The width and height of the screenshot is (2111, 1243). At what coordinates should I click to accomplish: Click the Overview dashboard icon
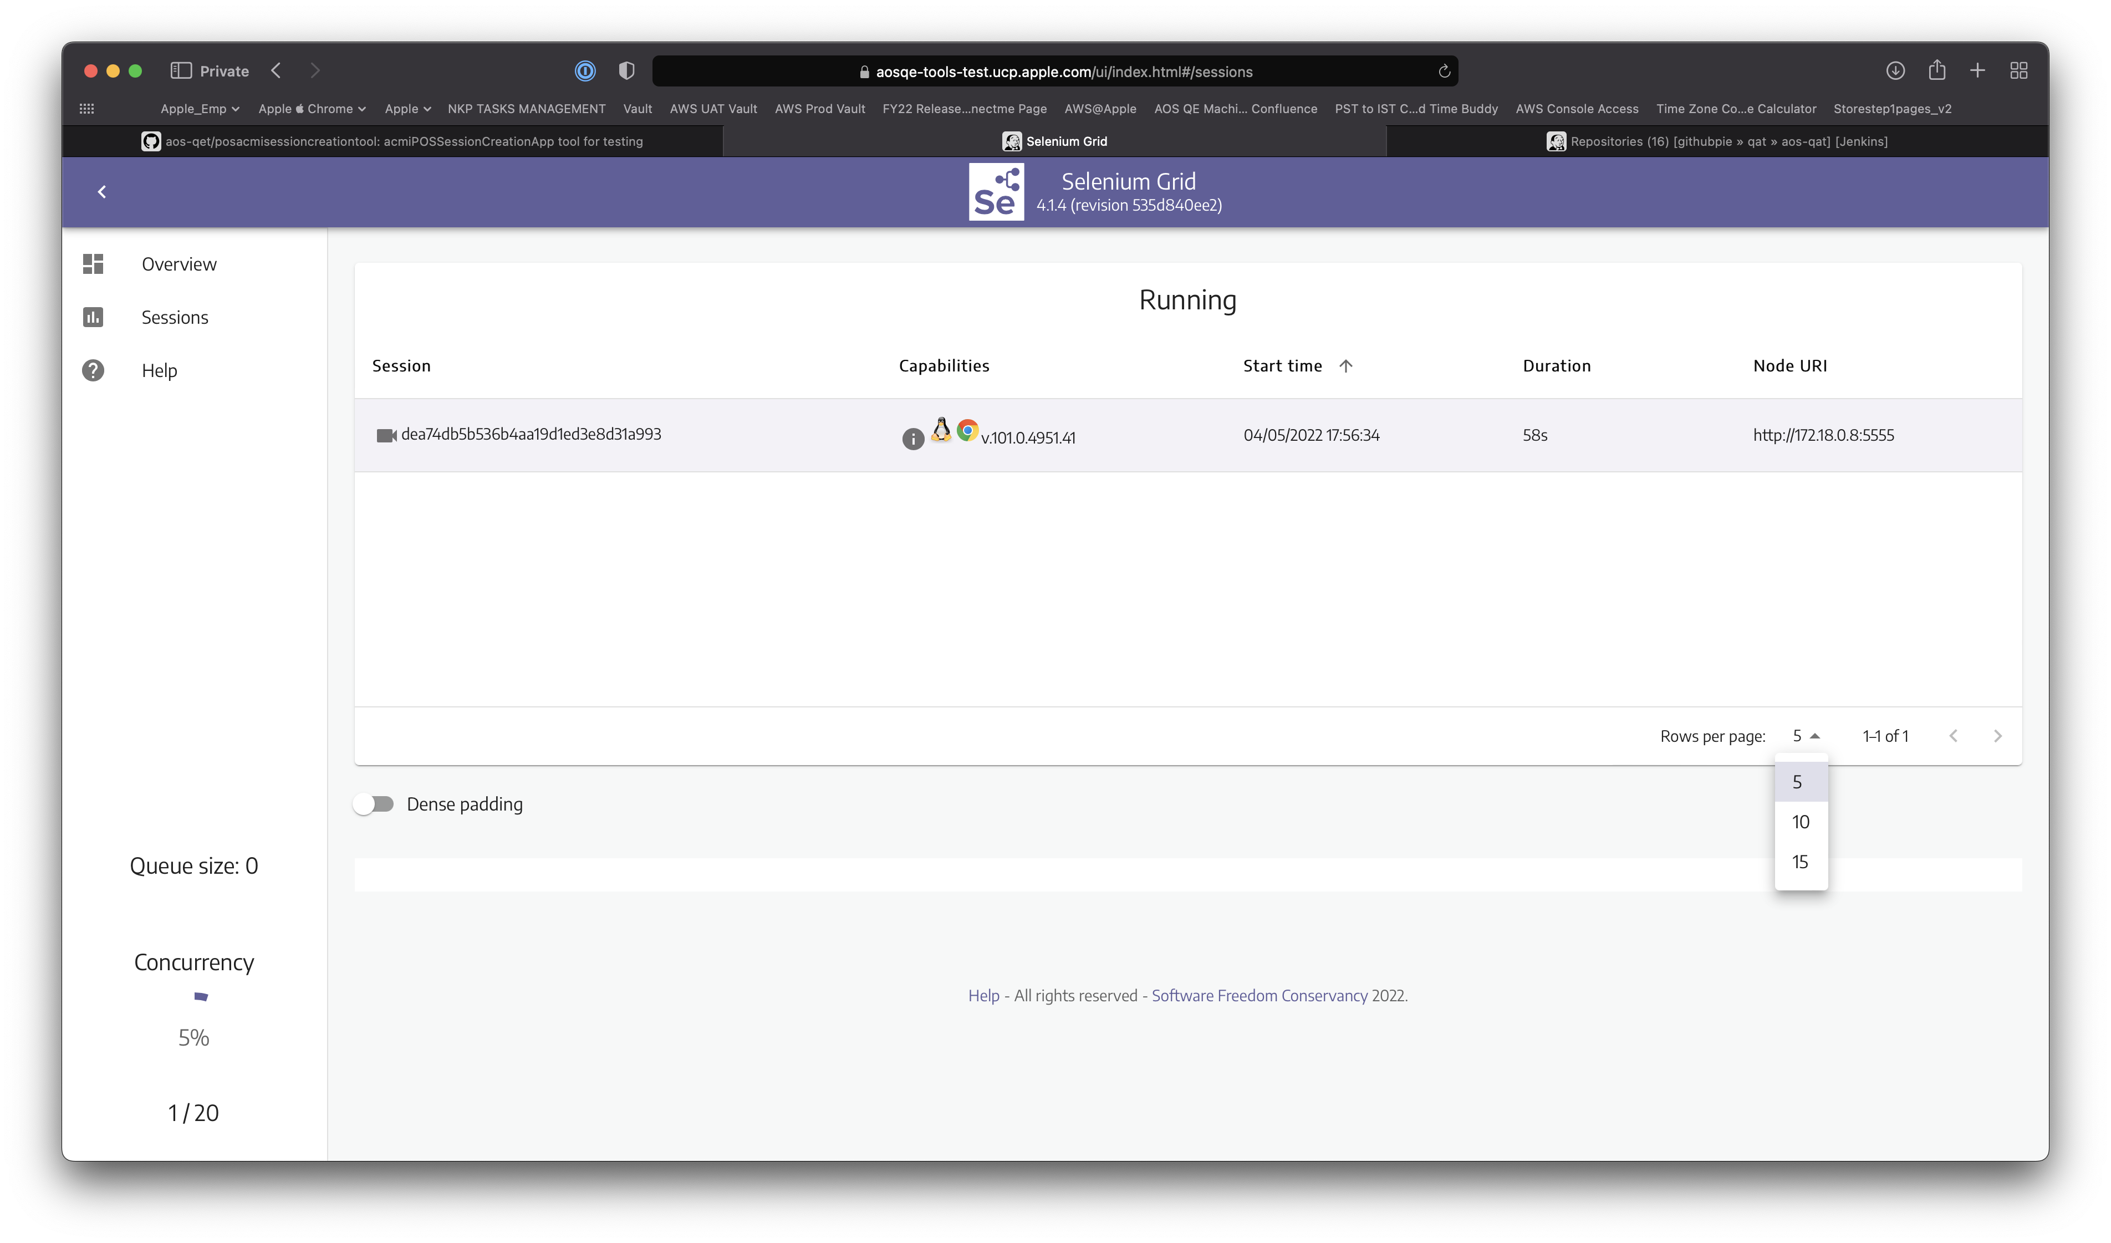coord(93,264)
